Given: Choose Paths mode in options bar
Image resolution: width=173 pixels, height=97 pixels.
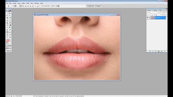Looking at the screenshot, I should pyautogui.click(x=15, y=6).
